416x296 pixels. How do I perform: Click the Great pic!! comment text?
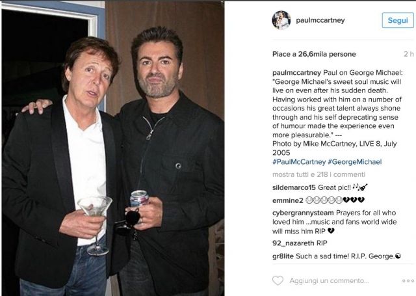[x=336, y=189]
